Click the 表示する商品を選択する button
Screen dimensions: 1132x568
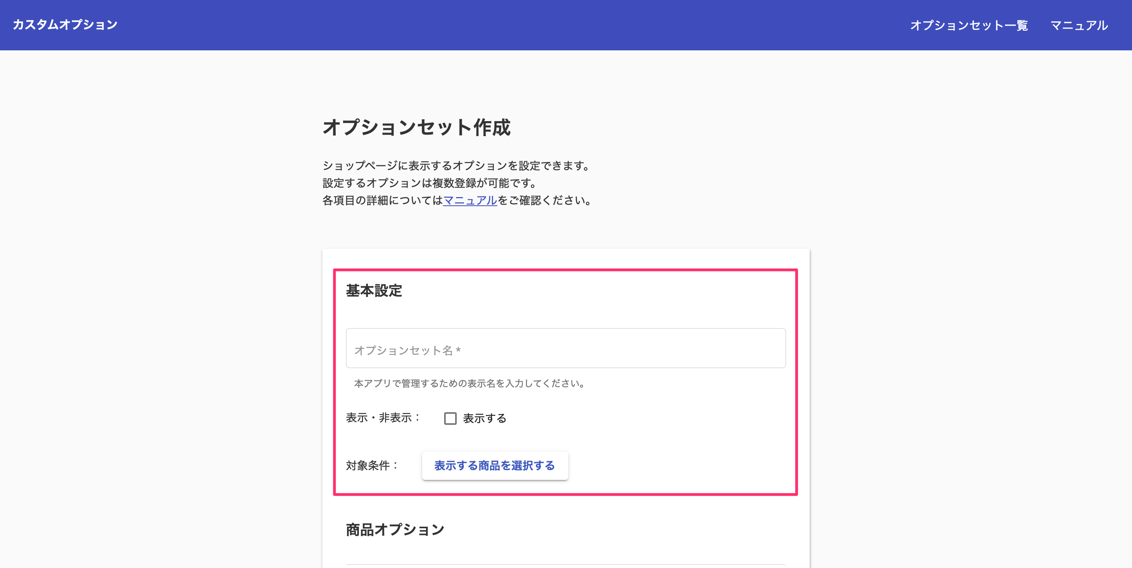point(495,466)
